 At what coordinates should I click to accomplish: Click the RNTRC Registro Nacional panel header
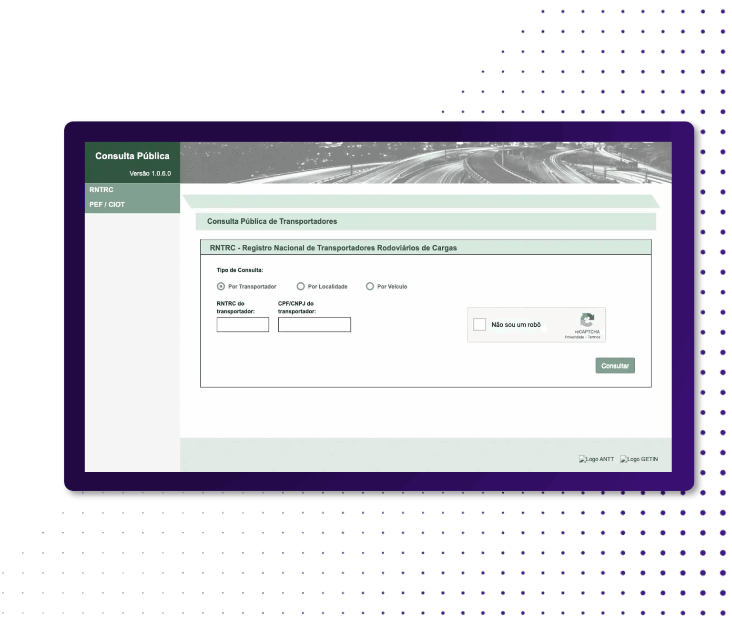333,248
